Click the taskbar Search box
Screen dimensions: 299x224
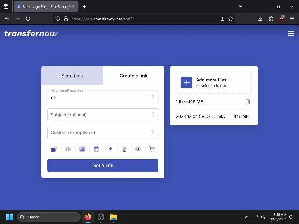coord(49,217)
